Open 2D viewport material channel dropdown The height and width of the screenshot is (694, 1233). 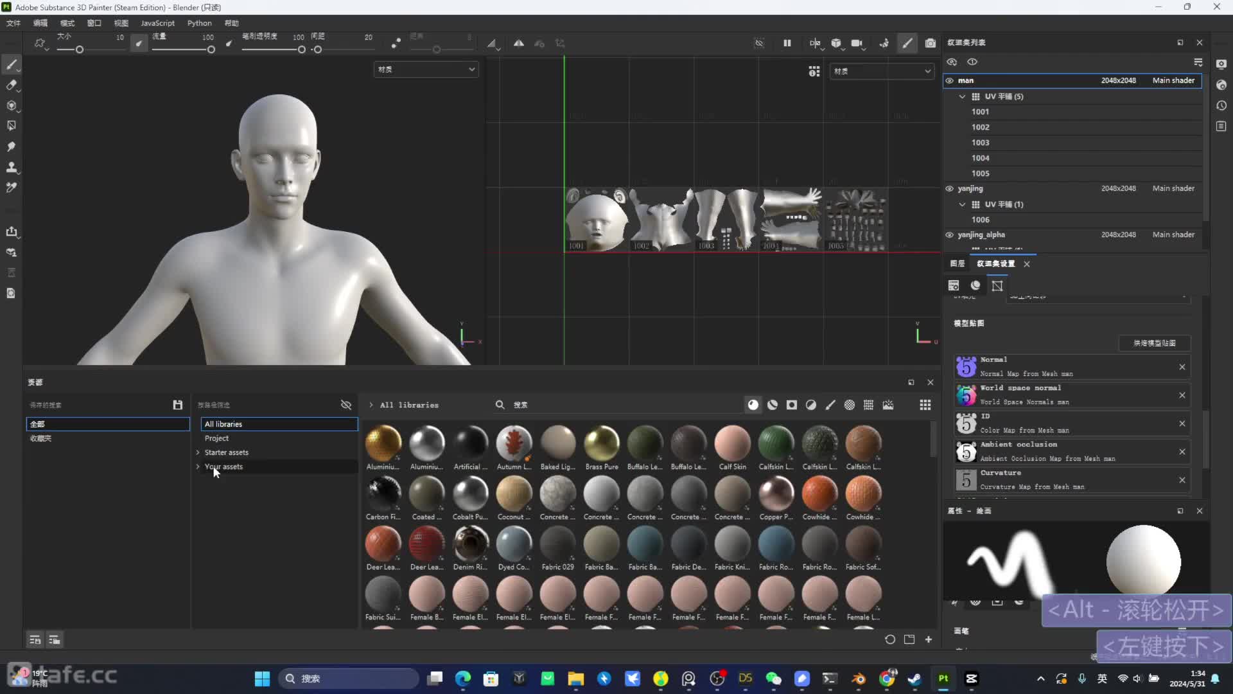pos(882,71)
